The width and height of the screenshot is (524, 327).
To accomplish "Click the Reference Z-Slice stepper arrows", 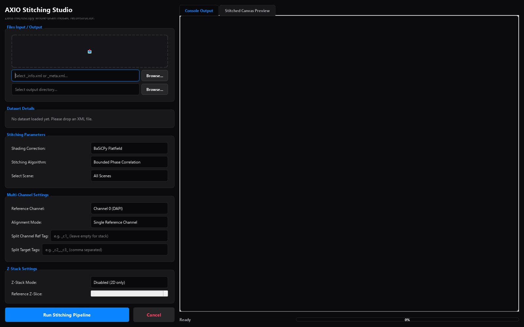I will coord(166,294).
